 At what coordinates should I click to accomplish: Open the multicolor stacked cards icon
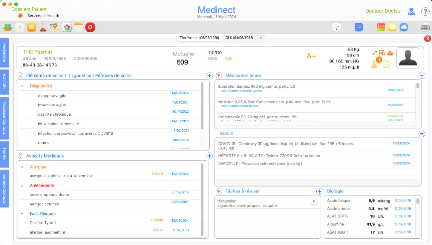[381, 27]
